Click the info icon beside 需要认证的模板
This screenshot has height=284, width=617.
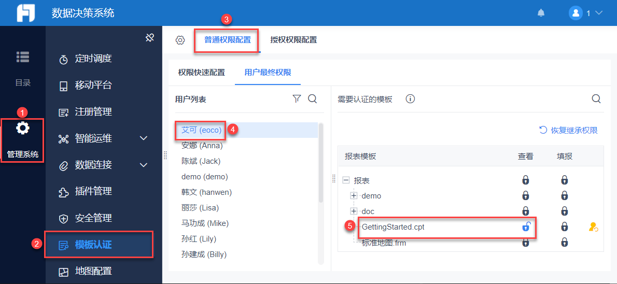pyautogui.click(x=410, y=99)
